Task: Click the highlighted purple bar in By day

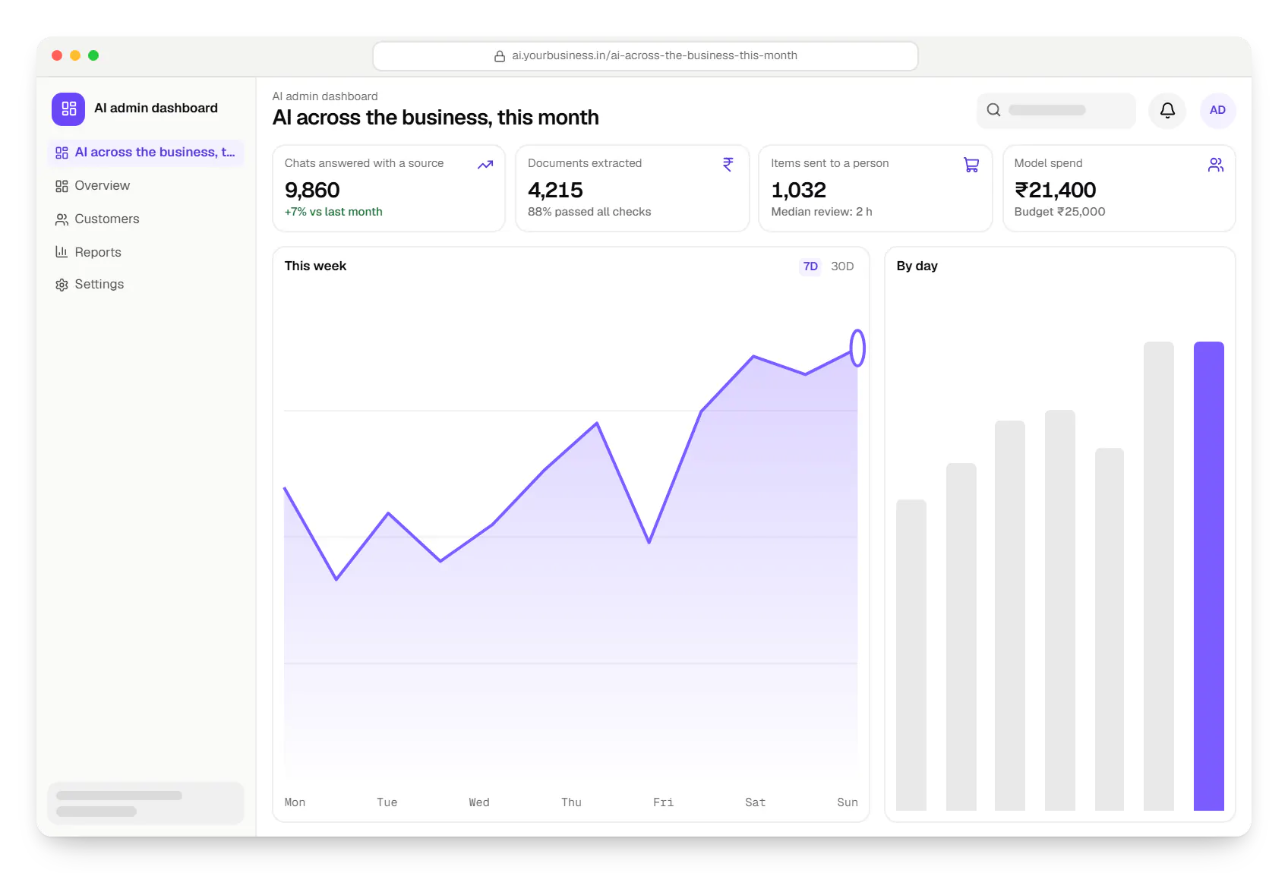Action: tap(1208, 576)
